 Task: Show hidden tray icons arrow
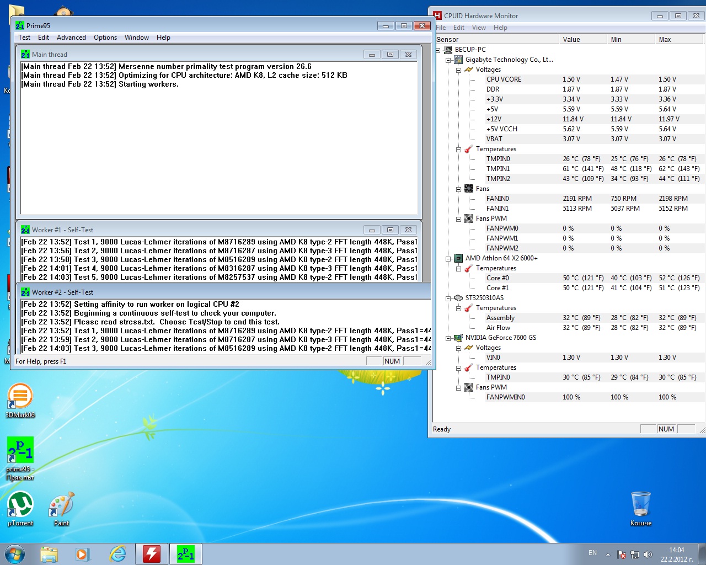(x=608, y=555)
